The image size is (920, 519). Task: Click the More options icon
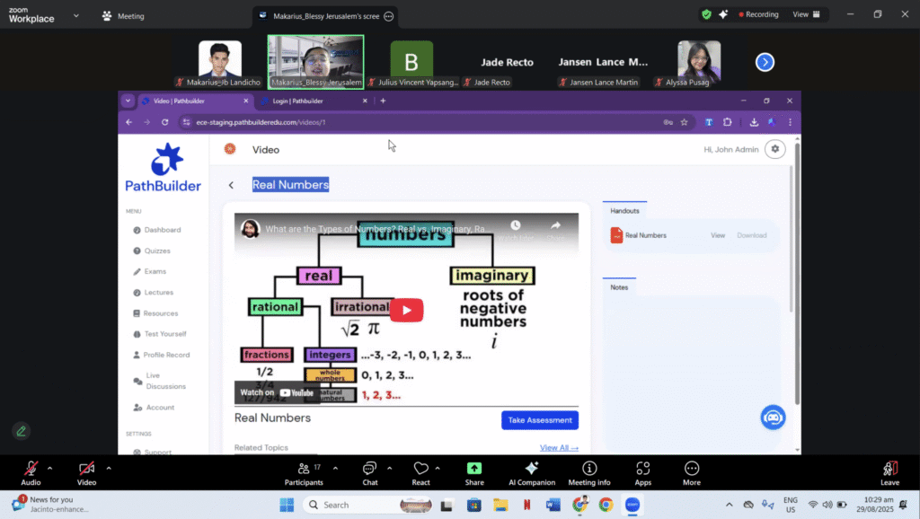(692, 469)
